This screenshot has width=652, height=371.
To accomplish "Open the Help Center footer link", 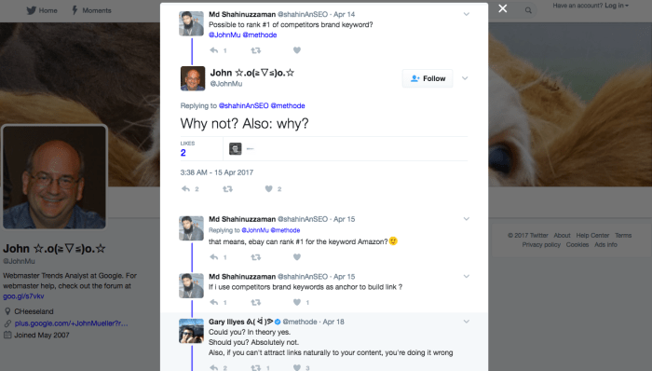I will [592, 236].
